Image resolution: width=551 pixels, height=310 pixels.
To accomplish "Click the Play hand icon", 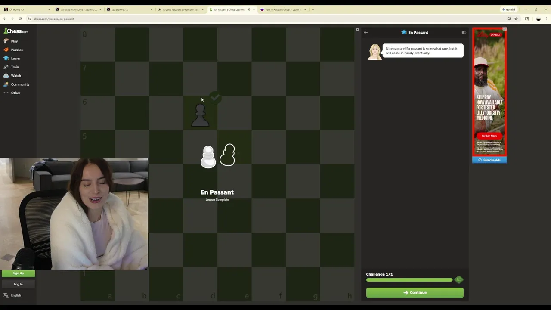I will [x=6, y=41].
